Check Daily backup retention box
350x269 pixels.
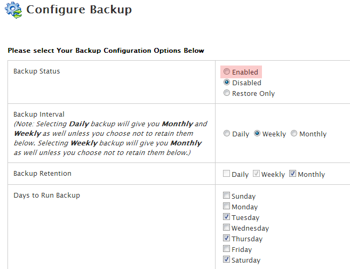(x=226, y=174)
